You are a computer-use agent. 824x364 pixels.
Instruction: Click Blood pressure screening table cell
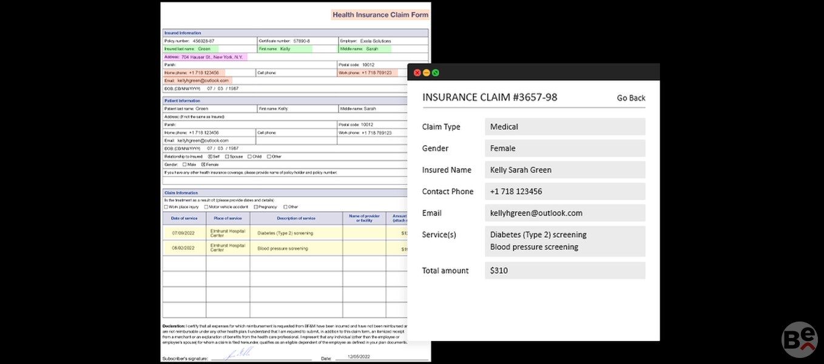tap(296, 248)
